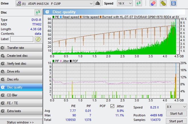
Task: Open the Transfer rate test
Action: coord(21,48)
